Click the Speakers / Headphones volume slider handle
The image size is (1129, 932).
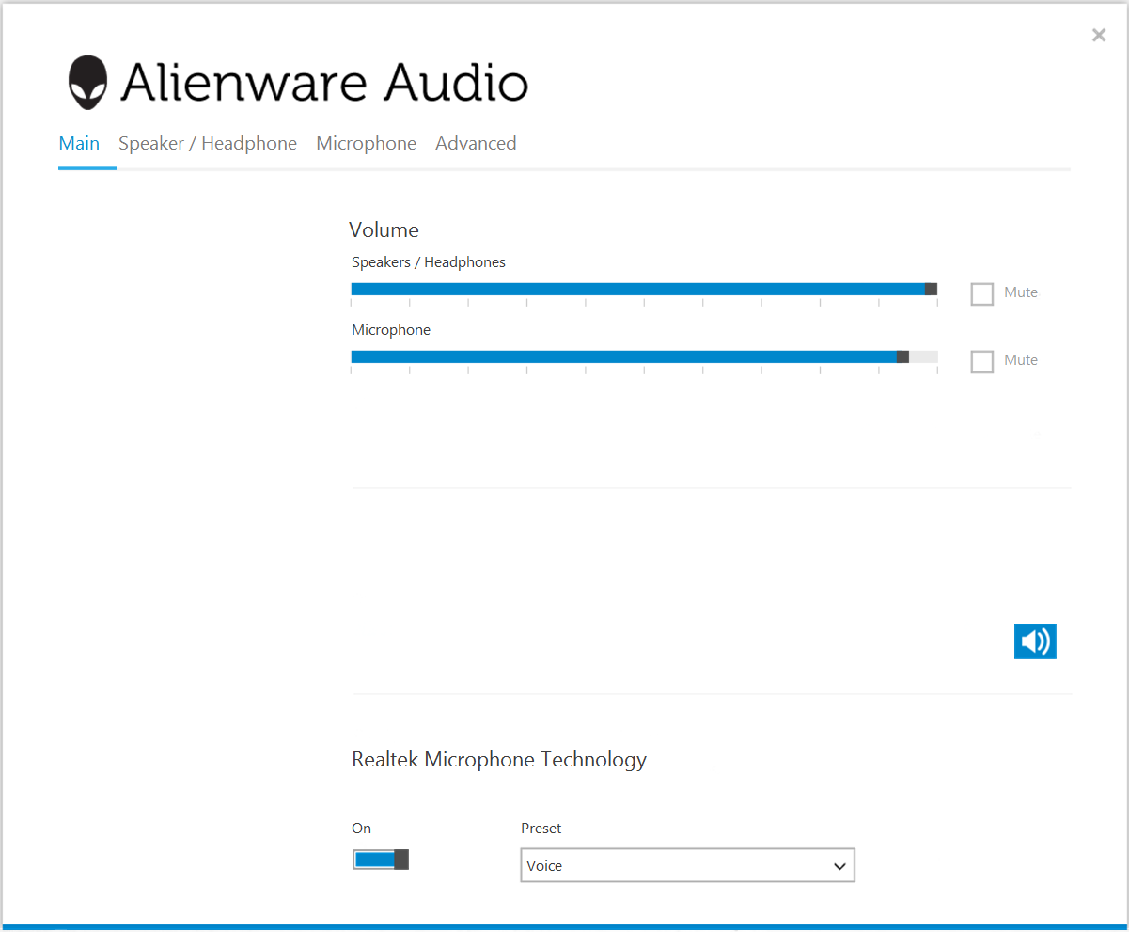point(931,289)
